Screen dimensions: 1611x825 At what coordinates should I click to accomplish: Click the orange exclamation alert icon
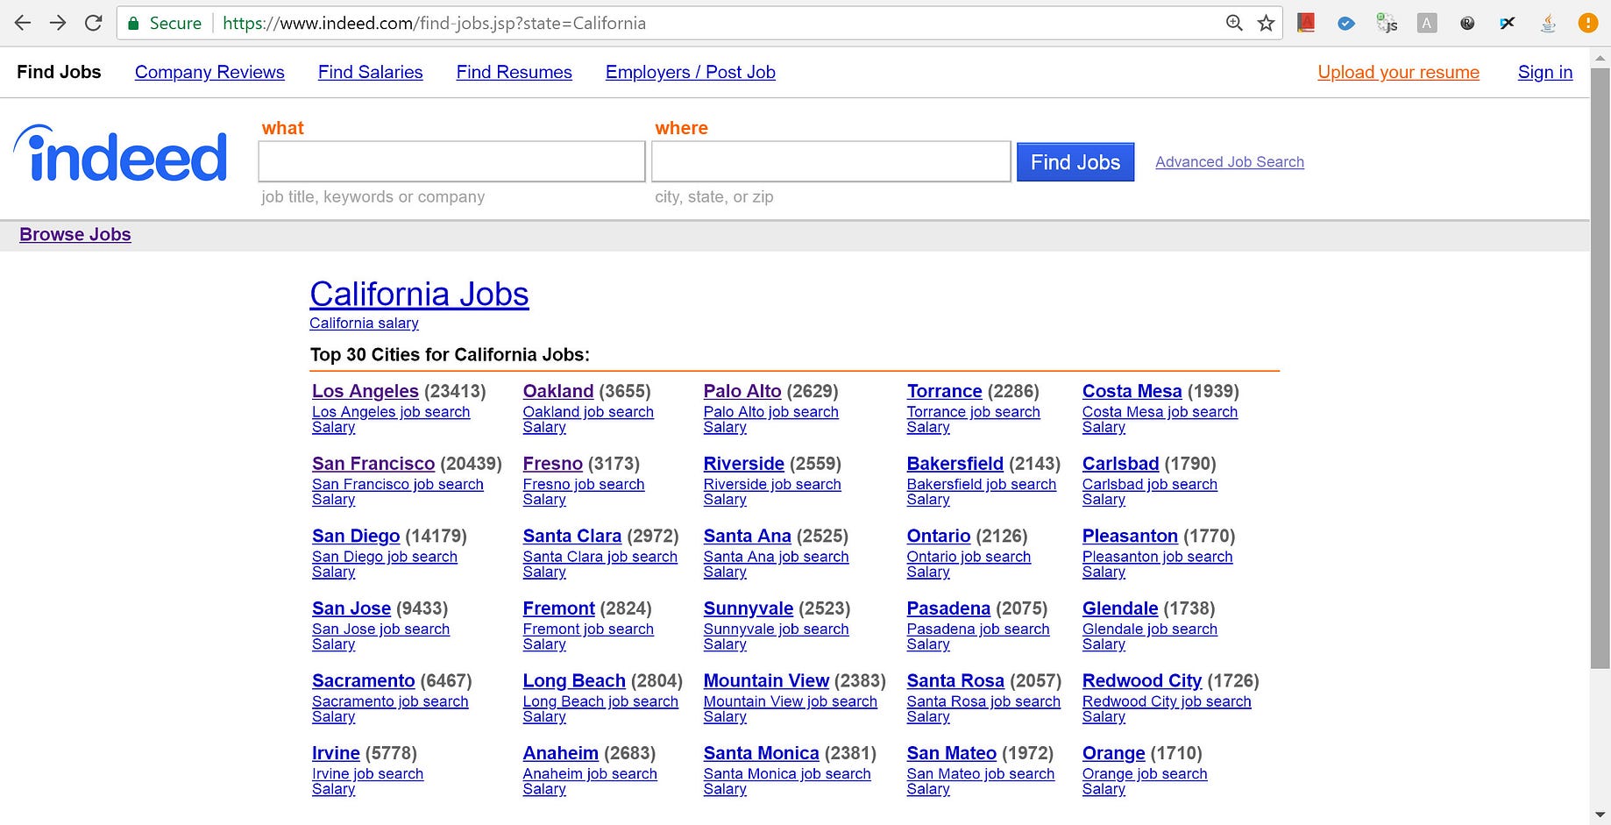[x=1587, y=23]
